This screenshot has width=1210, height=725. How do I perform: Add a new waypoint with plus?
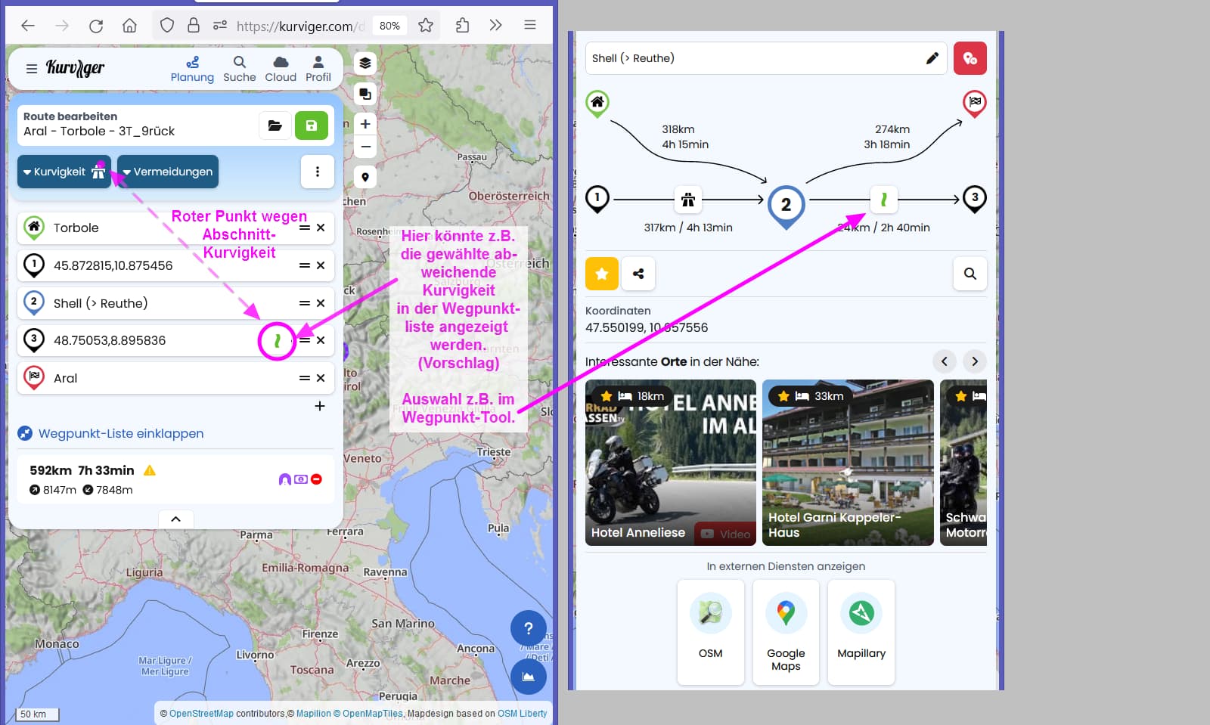[320, 406]
